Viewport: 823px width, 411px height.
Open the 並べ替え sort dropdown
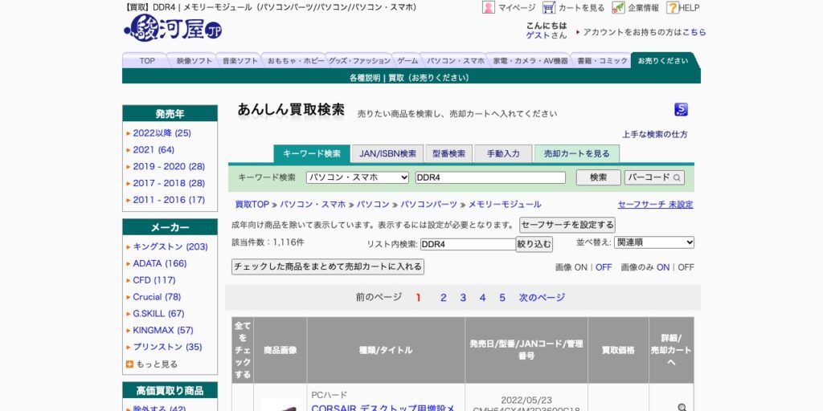click(654, 242)
